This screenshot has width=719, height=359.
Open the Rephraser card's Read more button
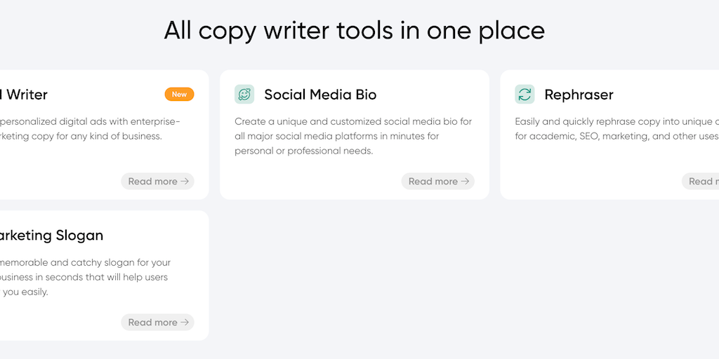701,182
